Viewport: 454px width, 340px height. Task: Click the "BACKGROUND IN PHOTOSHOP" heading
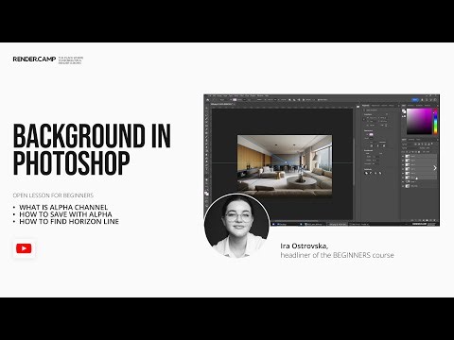coord(92,149)
